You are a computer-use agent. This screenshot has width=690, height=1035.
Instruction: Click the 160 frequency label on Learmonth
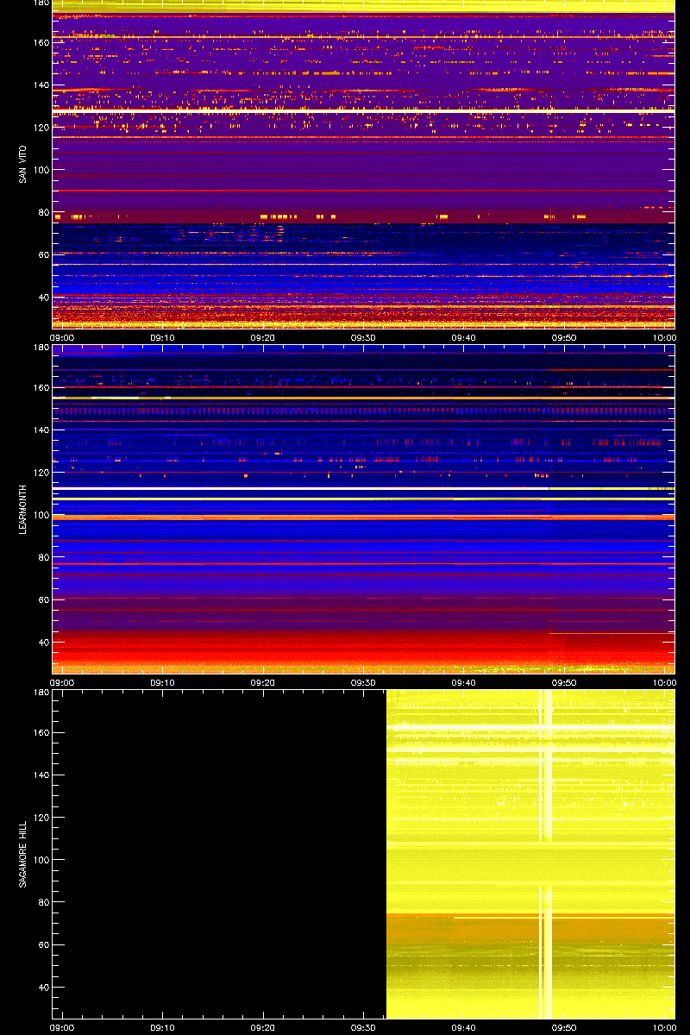point(41,387)
